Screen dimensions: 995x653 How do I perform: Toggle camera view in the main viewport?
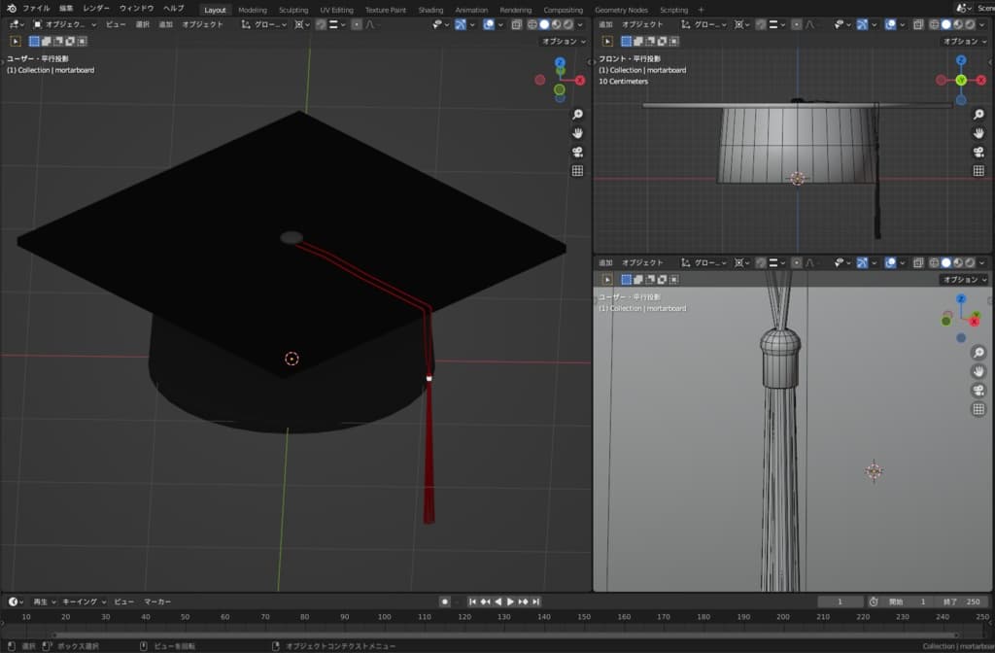click(x=577, y=152)
